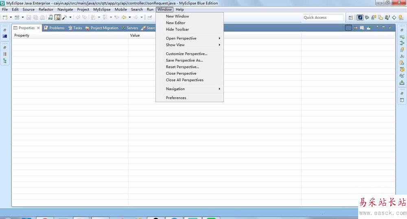Open the Forward navigation history dropdown

(x=142, y=17)
